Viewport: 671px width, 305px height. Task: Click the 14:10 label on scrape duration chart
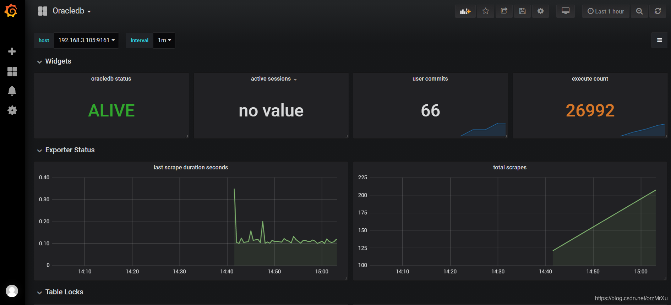pyautogui.click(x=84, y=272)
